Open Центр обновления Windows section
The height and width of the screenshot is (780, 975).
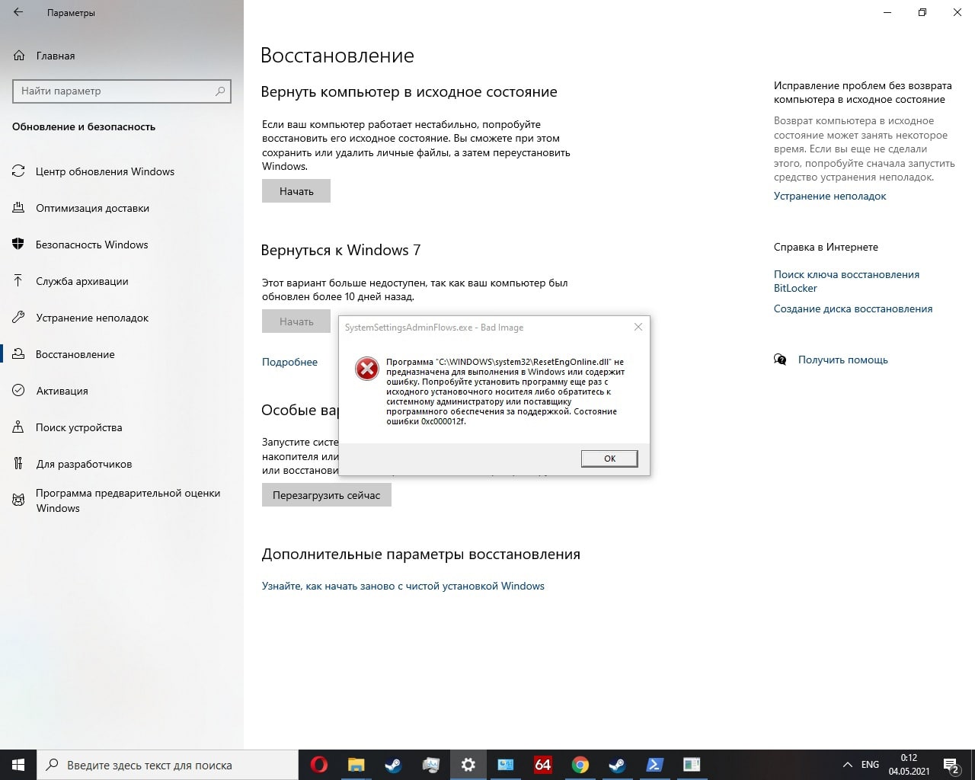click(105, 171)
